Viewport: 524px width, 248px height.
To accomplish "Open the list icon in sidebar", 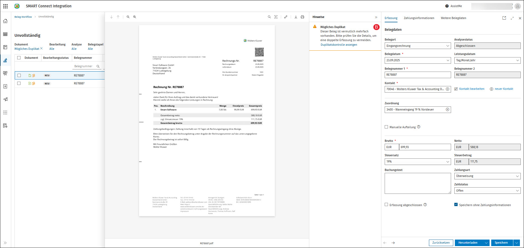I will coord(5,112).
